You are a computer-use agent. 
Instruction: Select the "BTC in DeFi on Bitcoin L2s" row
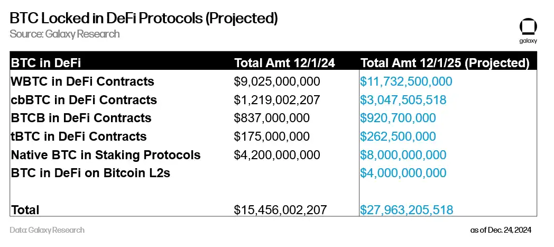[x=90, y=173]
